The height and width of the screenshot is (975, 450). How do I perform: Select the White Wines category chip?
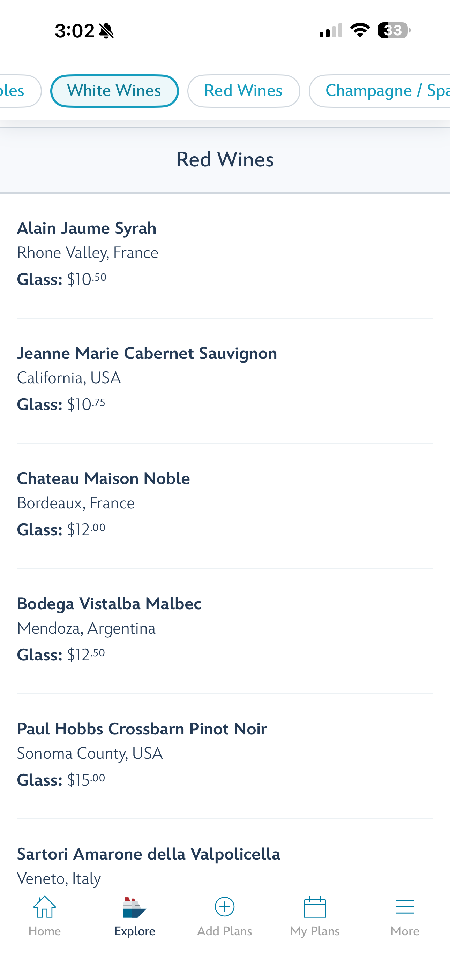(114, 91)
